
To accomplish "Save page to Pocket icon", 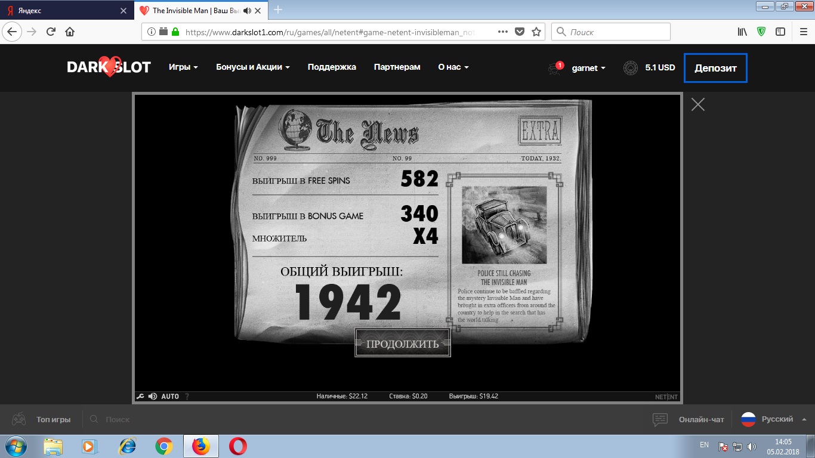I will [520, 32].
